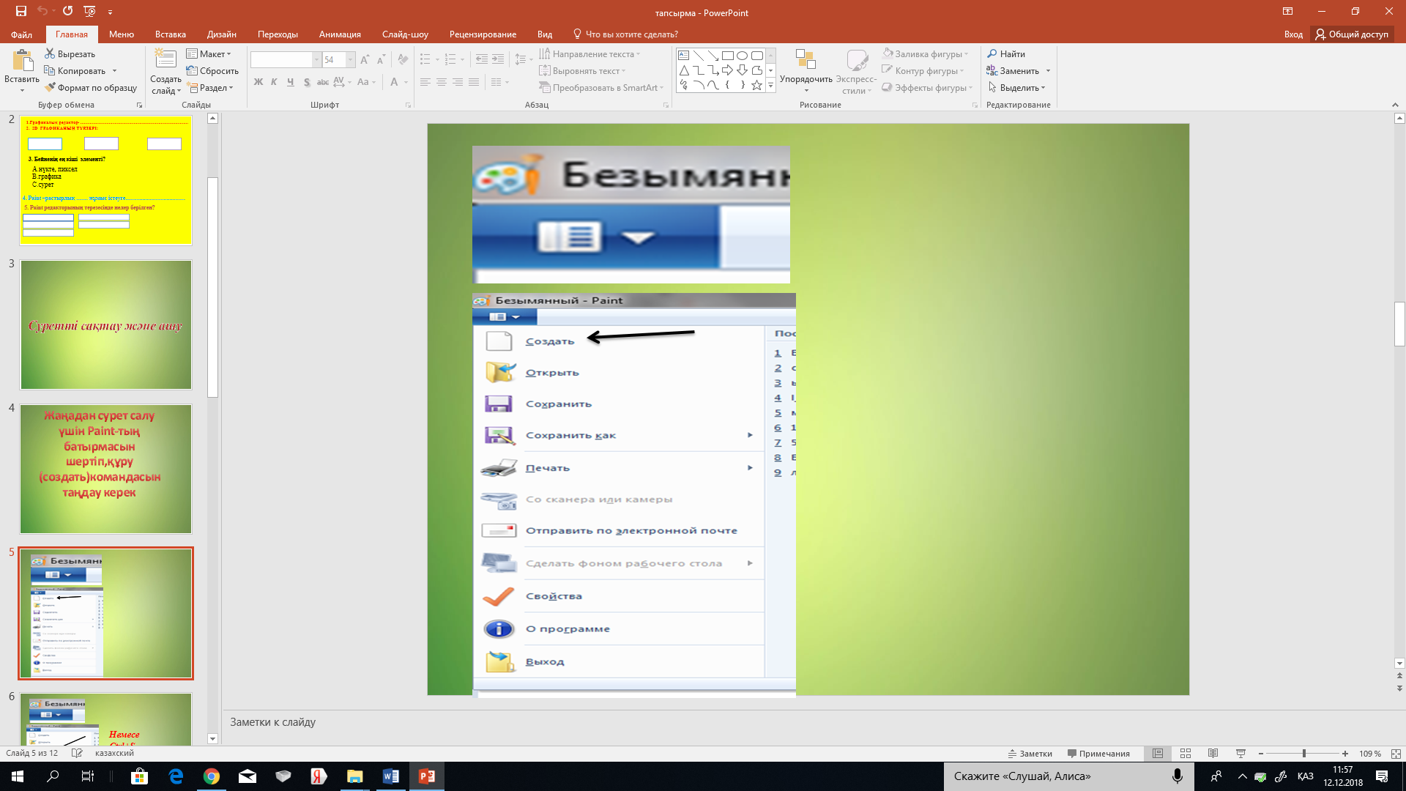Click the zoom slider handle in status bar
1406x791 pixels.
(x=1303, y=754)
